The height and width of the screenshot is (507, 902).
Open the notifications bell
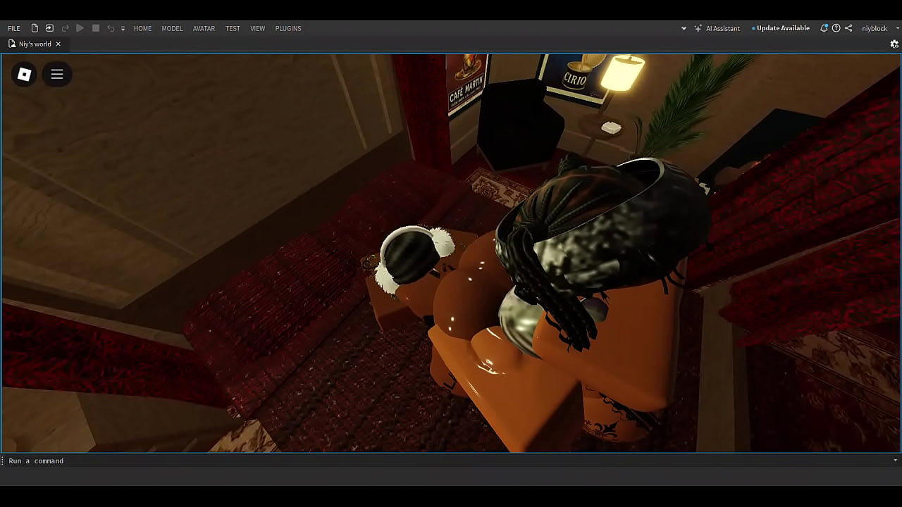(x=824, y=28)
